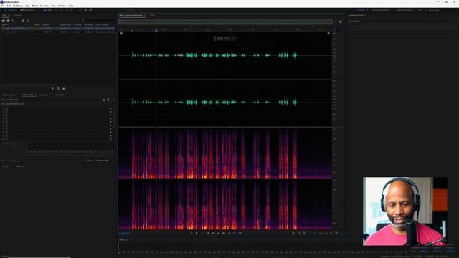Image resolution: width=459 pixels, height=258 pixels.
Task: Open effect slot 8 arrow menu
Action: 111,132
